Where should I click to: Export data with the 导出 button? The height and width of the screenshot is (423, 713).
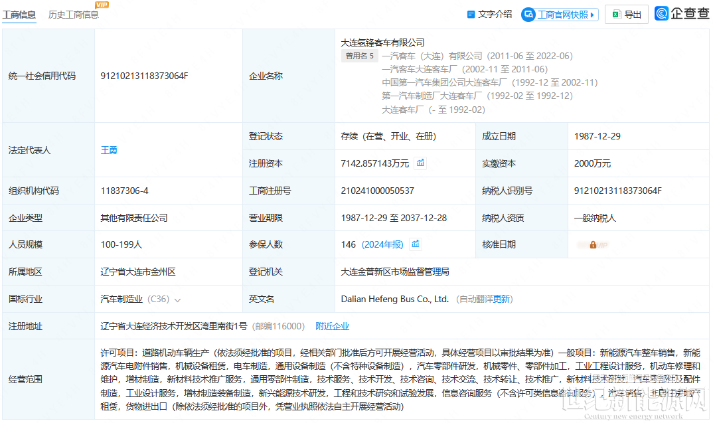click(x=626, y=14)
